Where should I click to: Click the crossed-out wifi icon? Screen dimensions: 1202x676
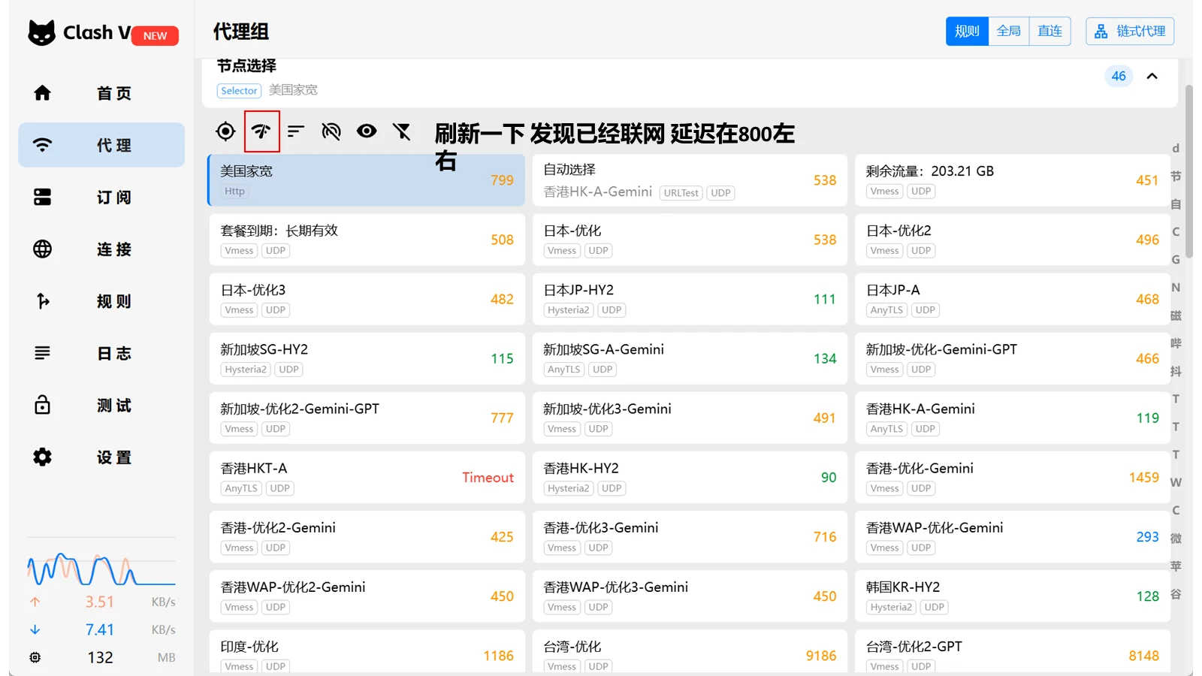coord(331,131)
